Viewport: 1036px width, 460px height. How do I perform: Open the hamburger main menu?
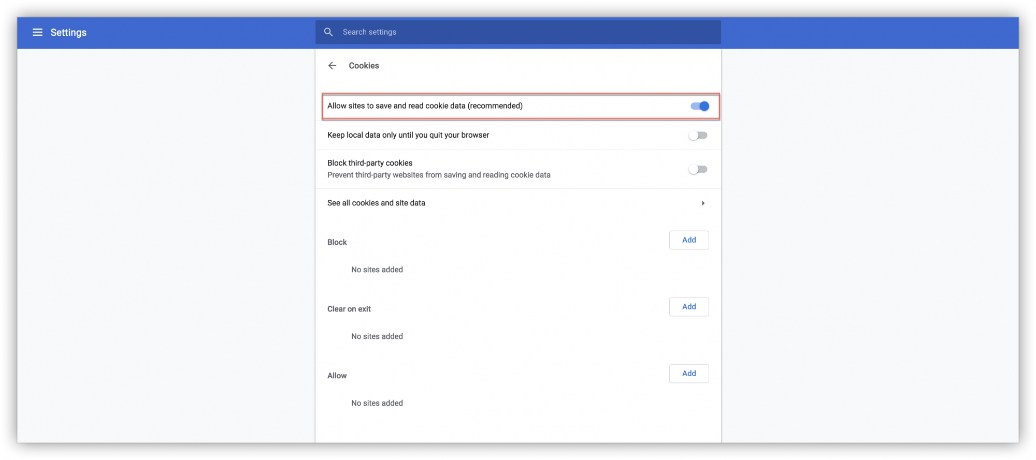pyautogui.click(x=37, y=33)
